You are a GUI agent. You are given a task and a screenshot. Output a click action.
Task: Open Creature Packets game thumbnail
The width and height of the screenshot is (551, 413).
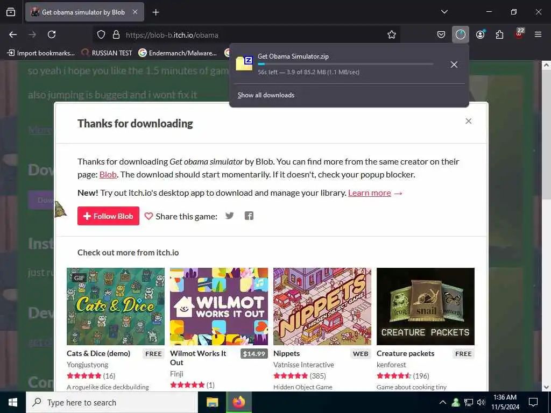tap(426, 306)
